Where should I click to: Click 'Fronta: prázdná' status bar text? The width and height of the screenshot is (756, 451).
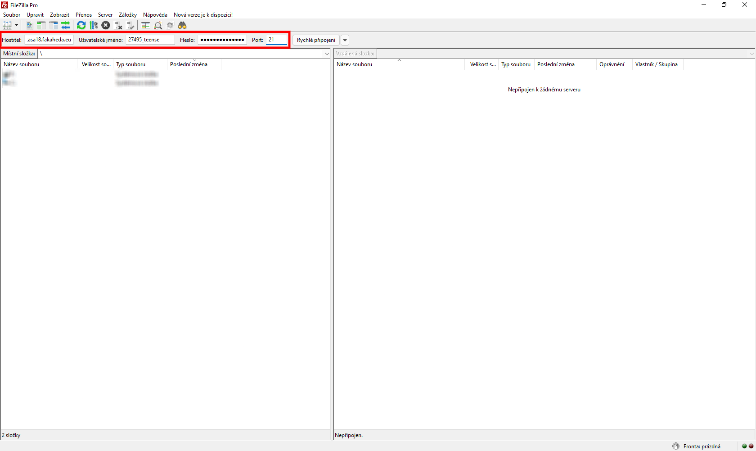coord(702,446)
